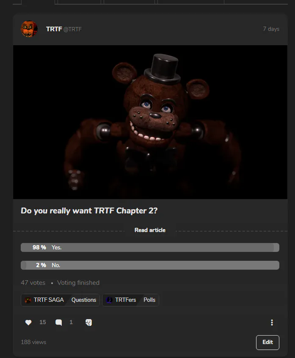Viewport: 295px width, 358px height.
Task: Click the TRTFers community icon
Action: 109,300
